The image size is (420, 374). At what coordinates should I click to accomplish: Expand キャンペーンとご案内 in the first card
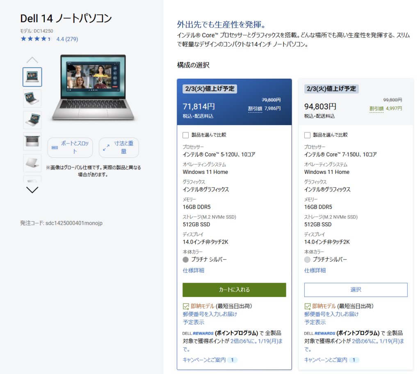tap(210, 360)
